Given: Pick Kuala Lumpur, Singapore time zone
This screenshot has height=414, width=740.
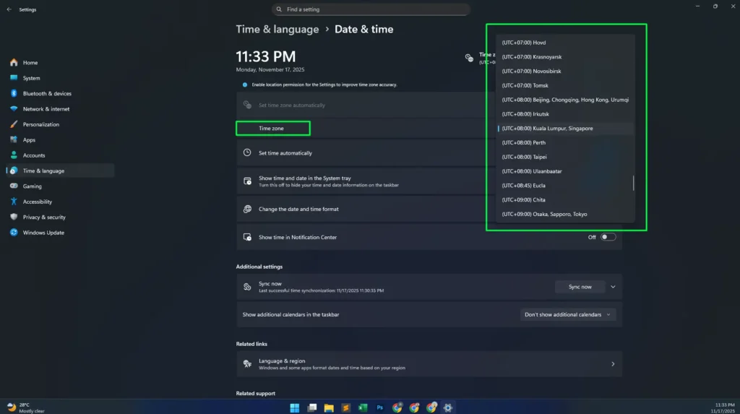Looking at the screenshot, I should click(564, 129).
